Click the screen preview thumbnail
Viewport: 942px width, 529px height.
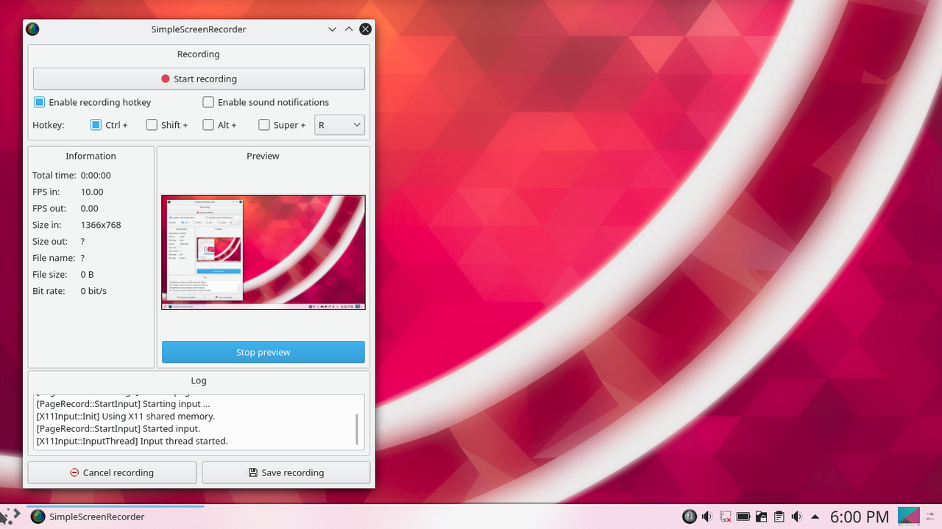pyautogui.click(x=263, y=252)
